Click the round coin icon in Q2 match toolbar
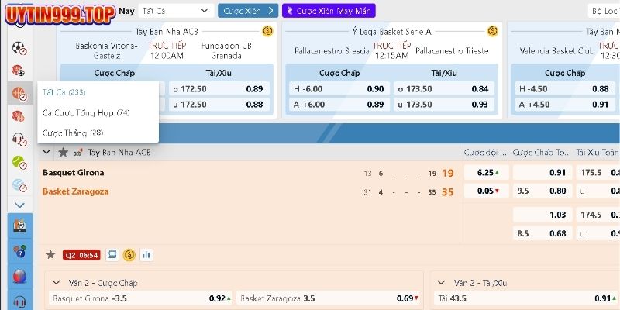 (129, 254)
